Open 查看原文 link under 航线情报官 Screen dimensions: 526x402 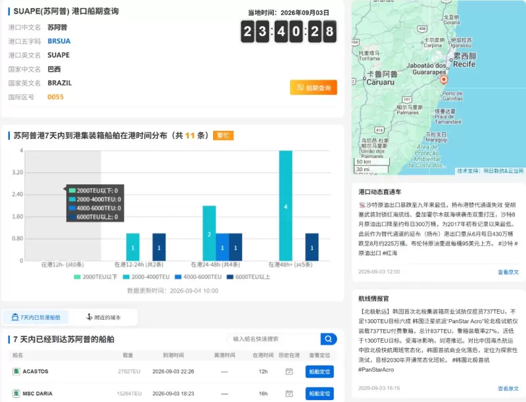pyautogui.click(x=508, y=388)
